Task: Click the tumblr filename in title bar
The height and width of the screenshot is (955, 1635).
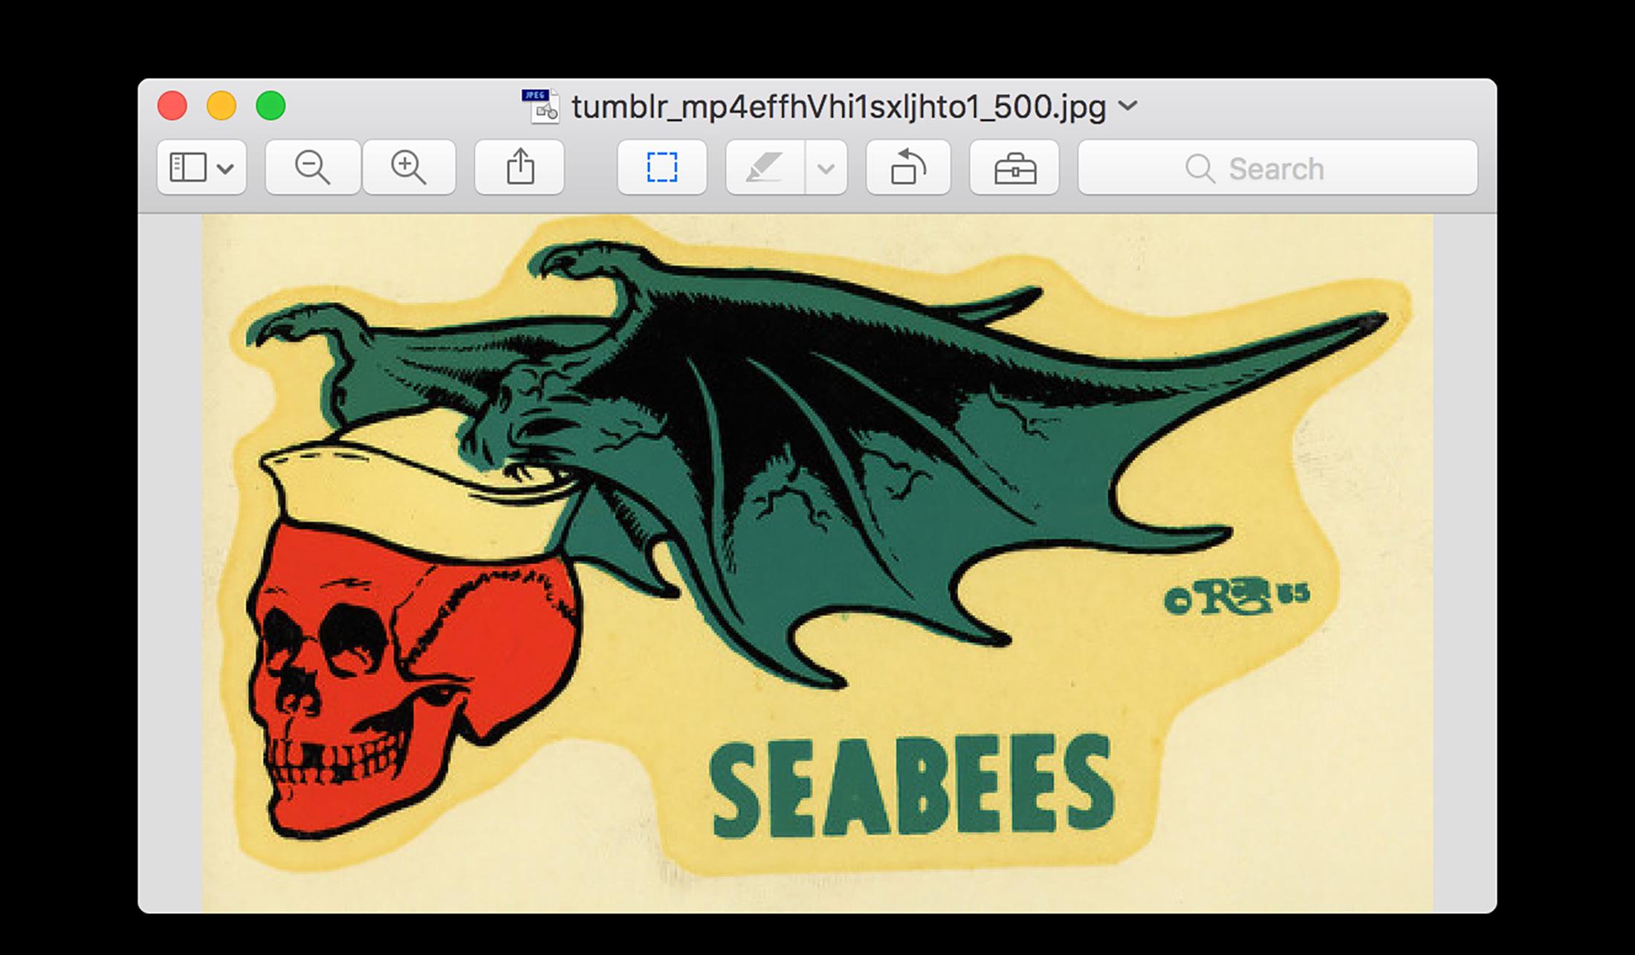Action: pyautogui.click(x=838, y=107)
